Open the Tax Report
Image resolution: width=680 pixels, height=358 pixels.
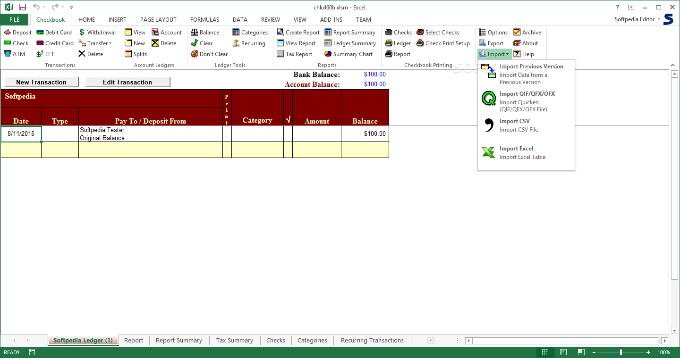(295, 54)
